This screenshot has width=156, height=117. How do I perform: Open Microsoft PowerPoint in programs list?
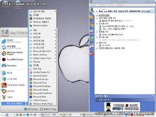tap(43, 93)
